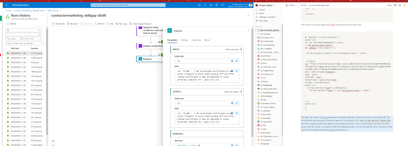Image resolution: width=408 pixels, height=146 pixels.
Task: Open the Response panel more options menu
Action: (249, 31)
